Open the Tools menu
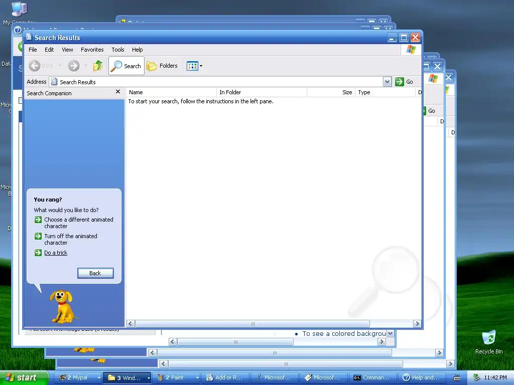Screen dimensions: 514x385 (117, 50)
